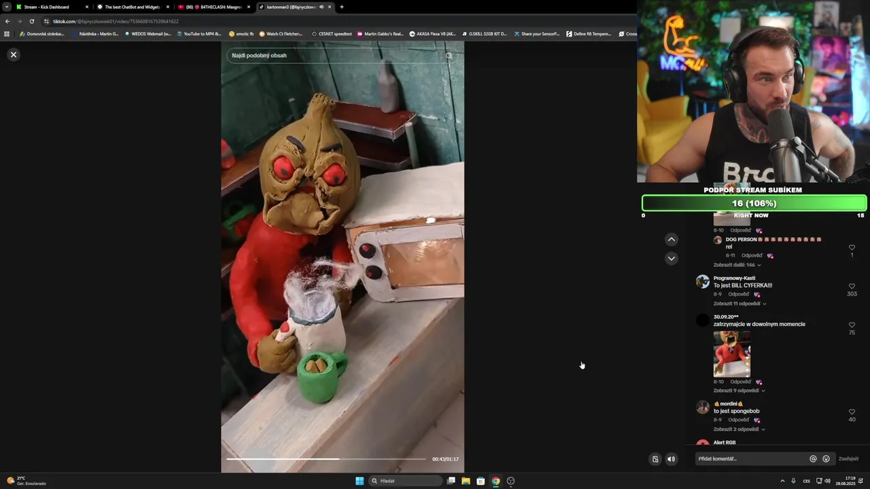Go to previous video with up arrow
This screenshot has height=489, width=870.
pos(671,239)
